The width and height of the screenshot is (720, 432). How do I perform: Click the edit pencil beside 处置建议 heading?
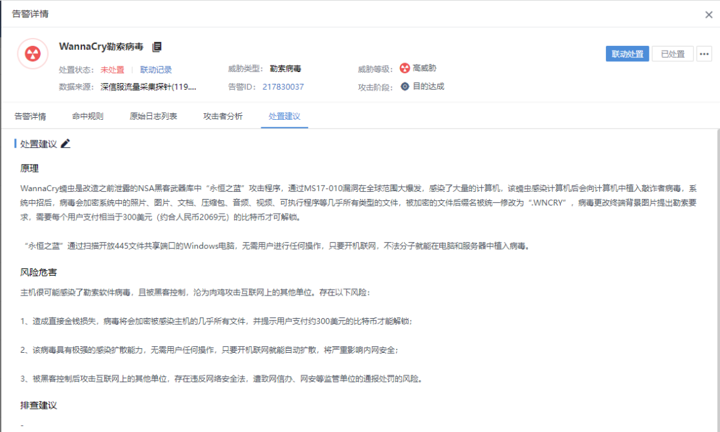(x=65, y=143)
